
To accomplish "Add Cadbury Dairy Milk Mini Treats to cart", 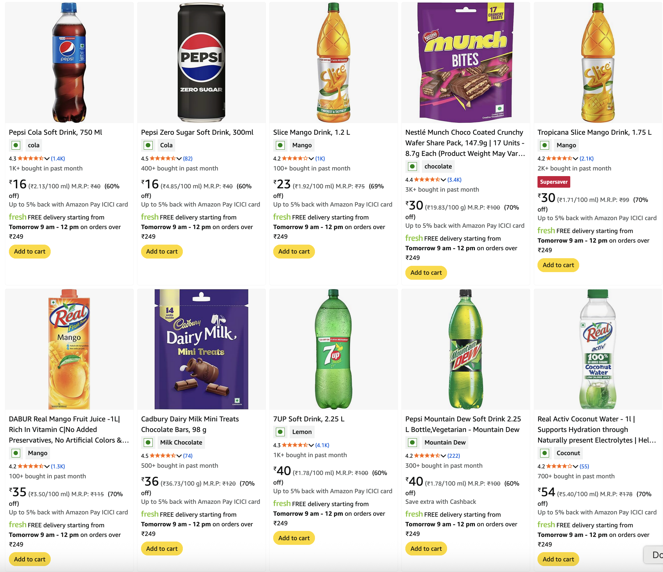I will [162, 549].
